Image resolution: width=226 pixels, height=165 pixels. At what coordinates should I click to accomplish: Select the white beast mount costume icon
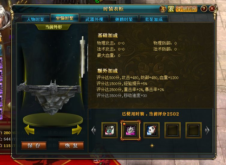tap(110, 130)
